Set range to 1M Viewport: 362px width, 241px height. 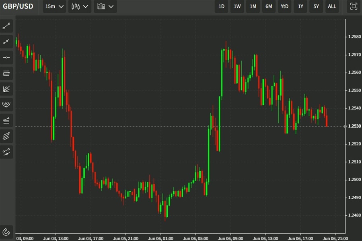(253, 6)
